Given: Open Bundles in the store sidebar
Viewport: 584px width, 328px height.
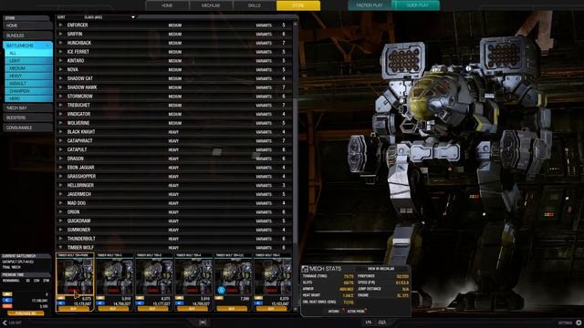Looking at the screenshot, I should [27, 36].
